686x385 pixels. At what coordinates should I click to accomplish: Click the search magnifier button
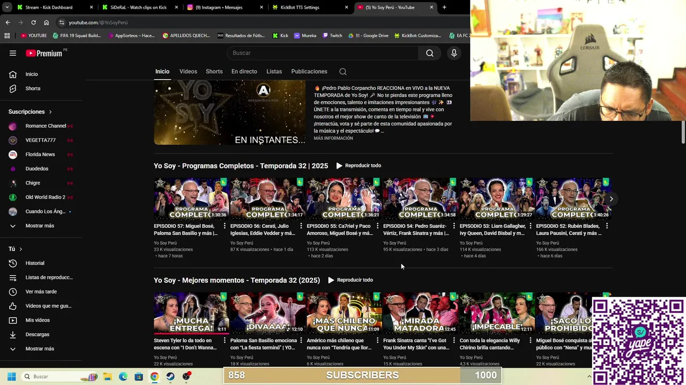[x=429, y=53]
